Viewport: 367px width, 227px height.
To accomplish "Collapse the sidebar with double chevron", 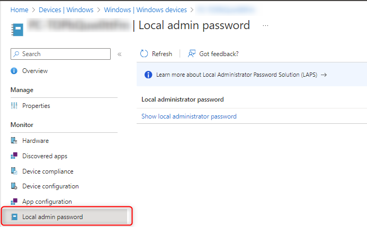I will coord(119,55).
